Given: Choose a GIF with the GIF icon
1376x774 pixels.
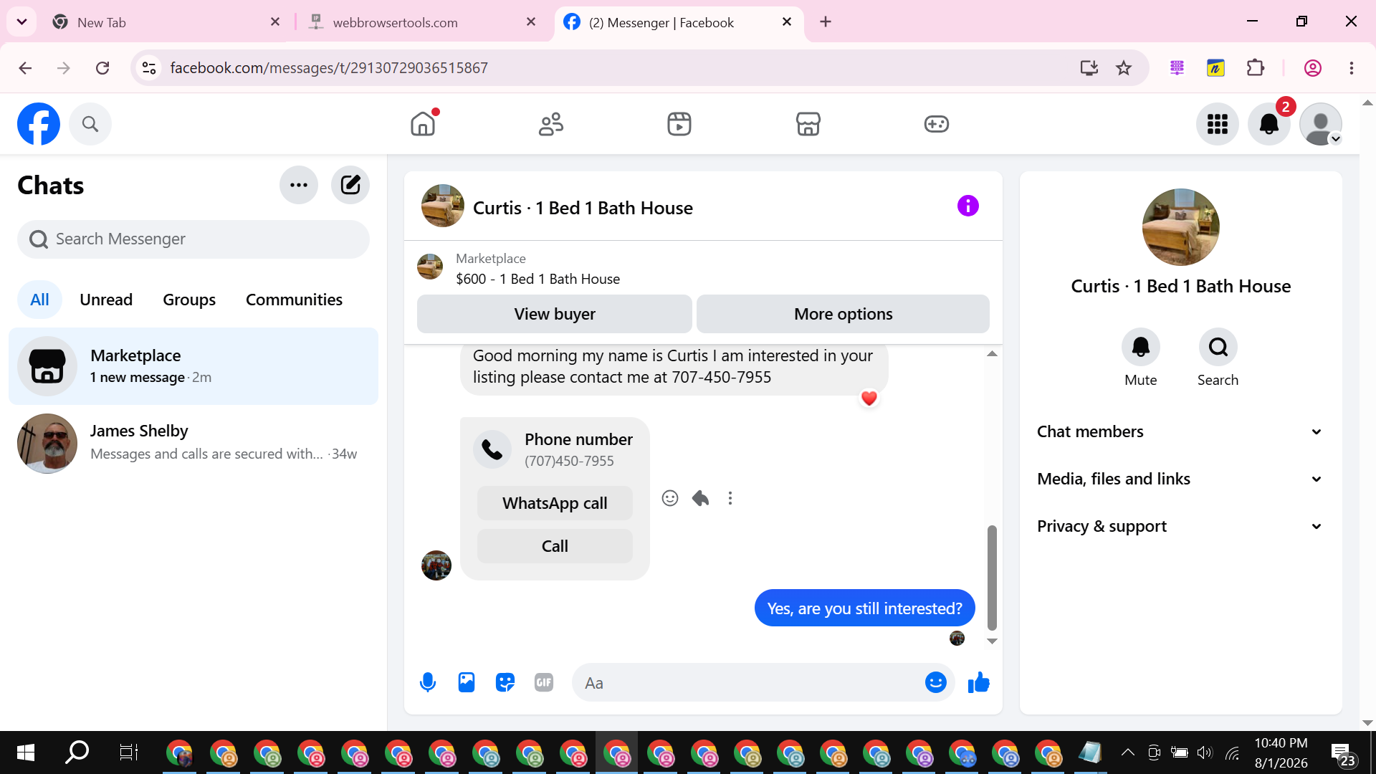Looking at the screenshot, I should 544,682.
